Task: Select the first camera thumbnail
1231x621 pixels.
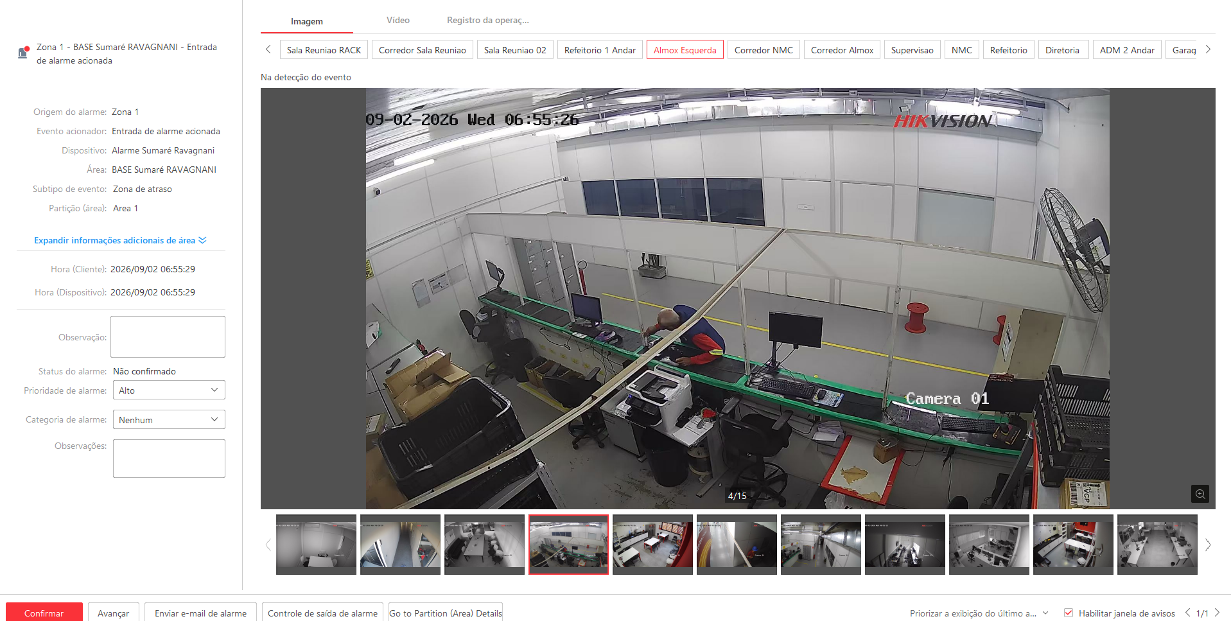Action: click(x=316, y=545)
